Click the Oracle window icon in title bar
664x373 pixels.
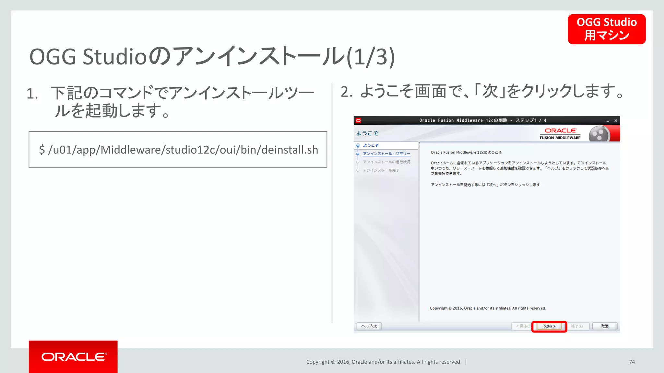point(358,120)
